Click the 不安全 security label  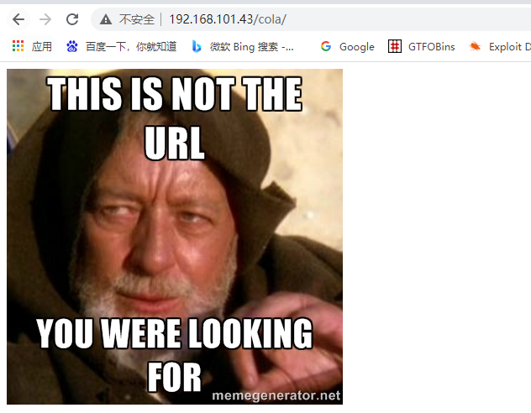(136, 19)
